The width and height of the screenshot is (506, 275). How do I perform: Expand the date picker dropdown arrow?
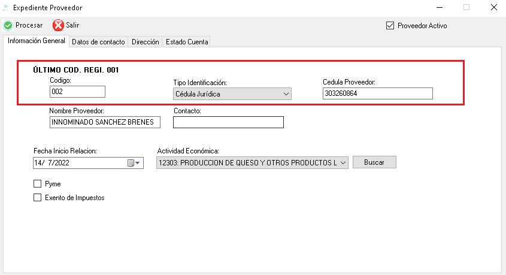click(x=138, y=163)
